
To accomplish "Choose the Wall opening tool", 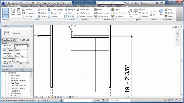I will coord(142,9).
